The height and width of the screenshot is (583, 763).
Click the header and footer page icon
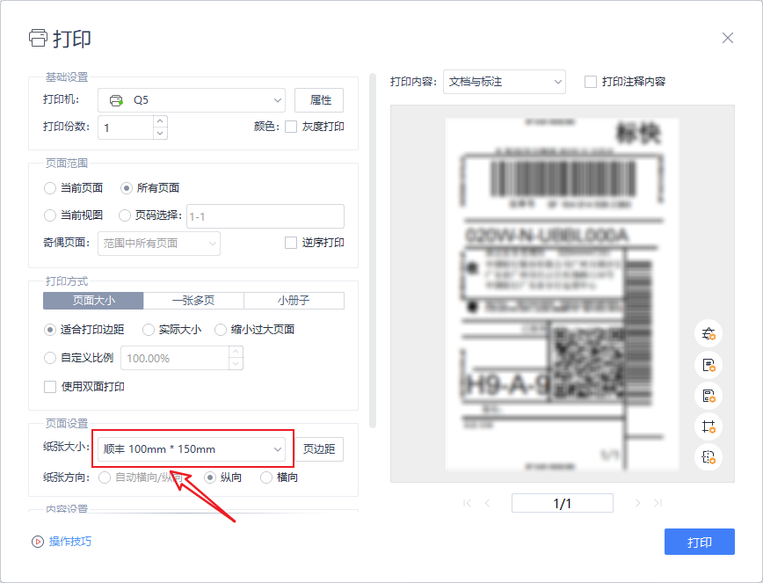point(708,395)
